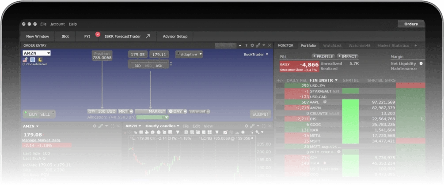444x185 pixels.
Task: Click the blue square icon beside the flag
Action: pyautogui.click(x=33, y=59)
